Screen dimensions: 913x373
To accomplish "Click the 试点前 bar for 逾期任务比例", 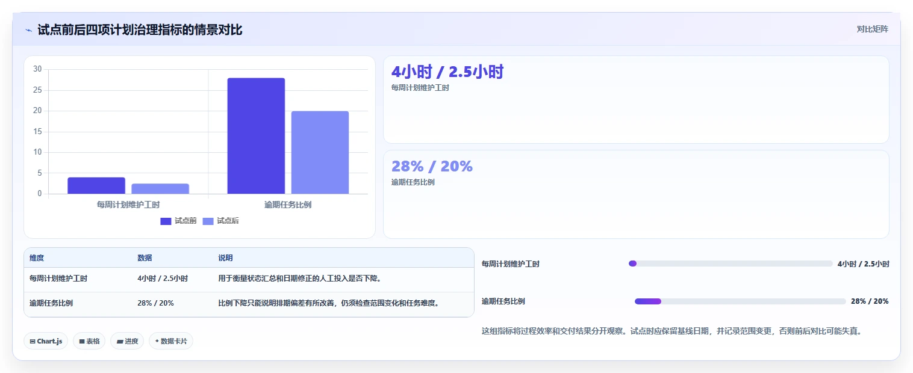I will click(x=256, y=136).
